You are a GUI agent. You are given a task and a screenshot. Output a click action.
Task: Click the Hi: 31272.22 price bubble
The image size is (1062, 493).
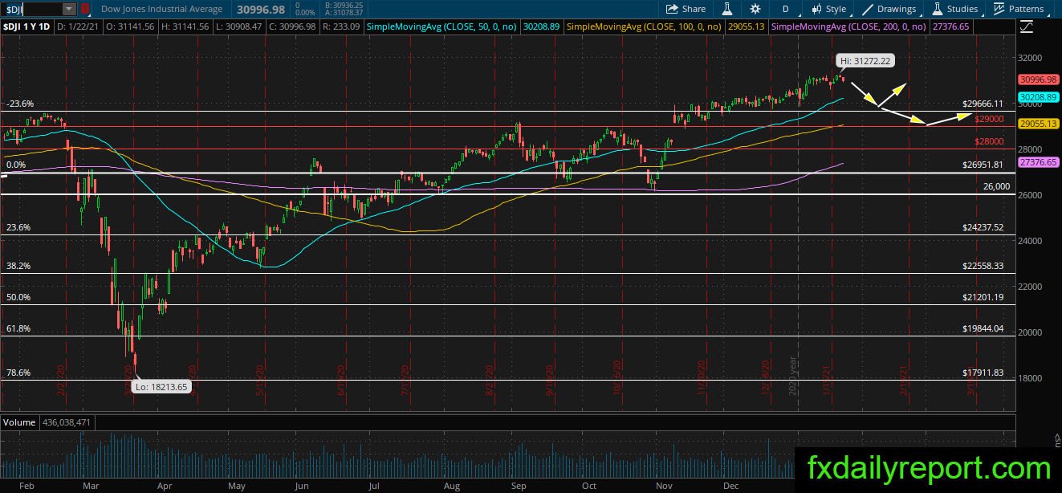[864, 60]
